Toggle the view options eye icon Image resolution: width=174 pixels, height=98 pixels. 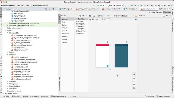[90, 19]
